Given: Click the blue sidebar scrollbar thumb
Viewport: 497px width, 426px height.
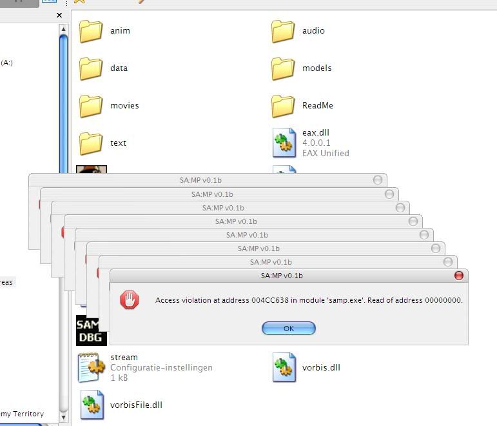Looking at the screenshot, I should point(63,104).
